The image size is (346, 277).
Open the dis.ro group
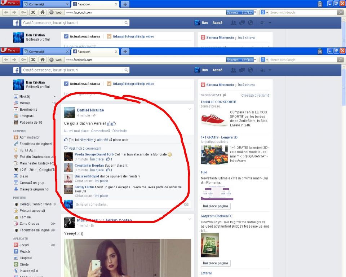coord(24,176)
